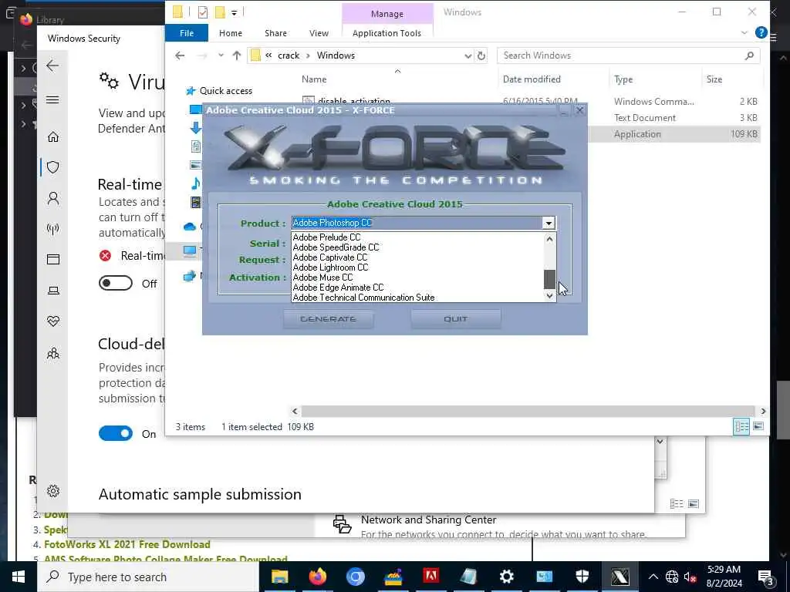The height and width of the screenshot is (592, 790).
Task: Click taskbar Type here to search box
Action: 148,577
